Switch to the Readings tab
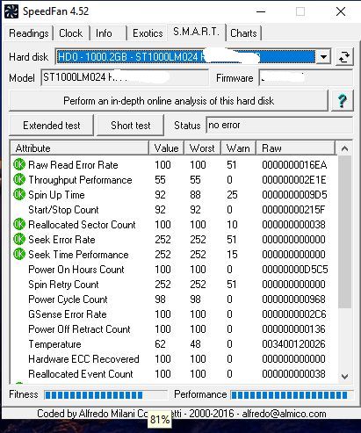 (29, 33)
